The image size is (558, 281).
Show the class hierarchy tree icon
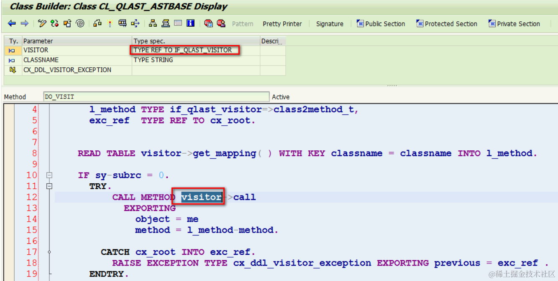click(153, 23)
